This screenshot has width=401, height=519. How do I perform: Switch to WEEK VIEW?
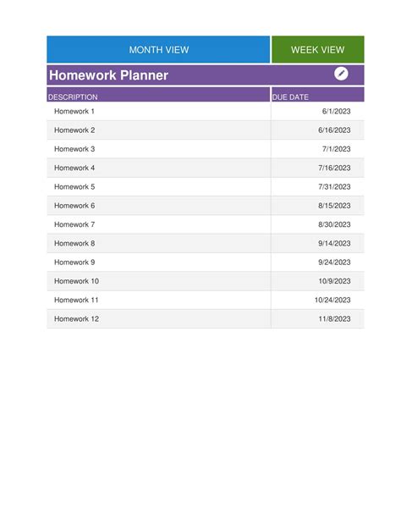[x=317, y=50]
